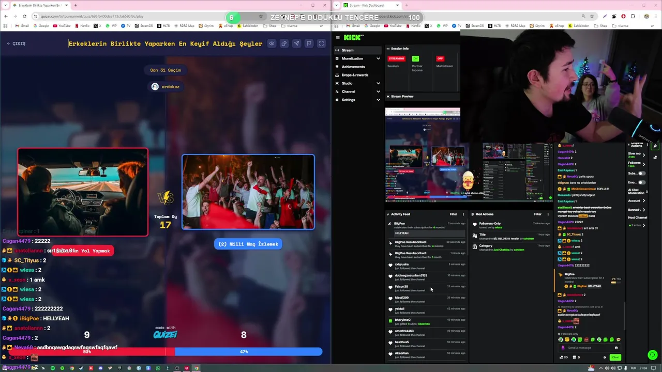The height and width of the screenshot is (372, 662).
Task: Expand Account age setting arrow
Action: [x=643, y=200]
